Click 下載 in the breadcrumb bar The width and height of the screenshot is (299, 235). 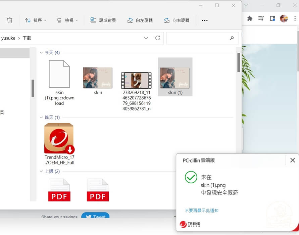[27, 38]
